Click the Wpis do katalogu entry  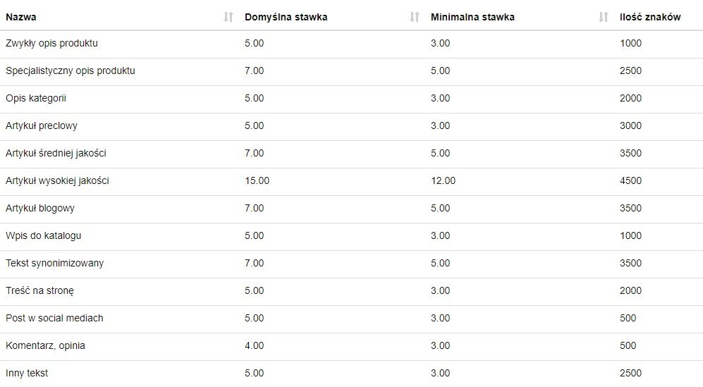coord(43,235)
